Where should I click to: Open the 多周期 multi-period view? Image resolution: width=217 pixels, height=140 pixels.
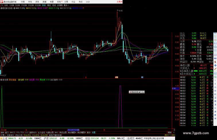tap(60, 5)
